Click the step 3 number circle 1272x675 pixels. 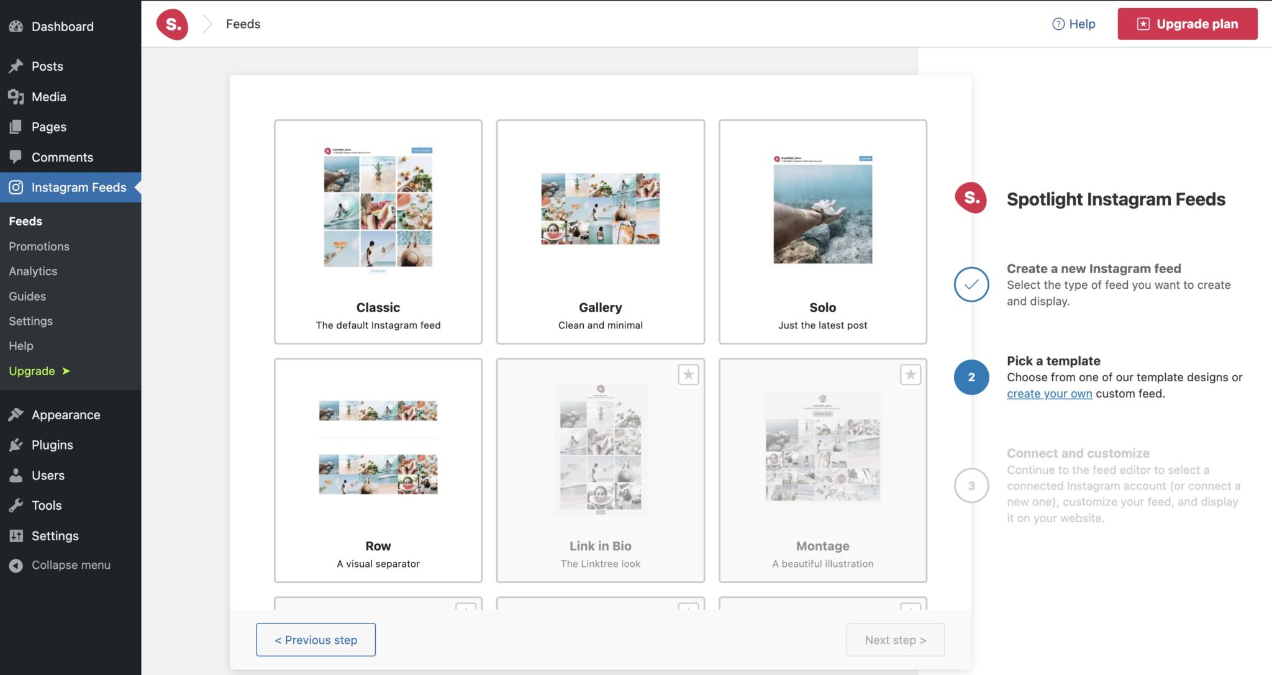pyautogui.click(x=971, y=486)
